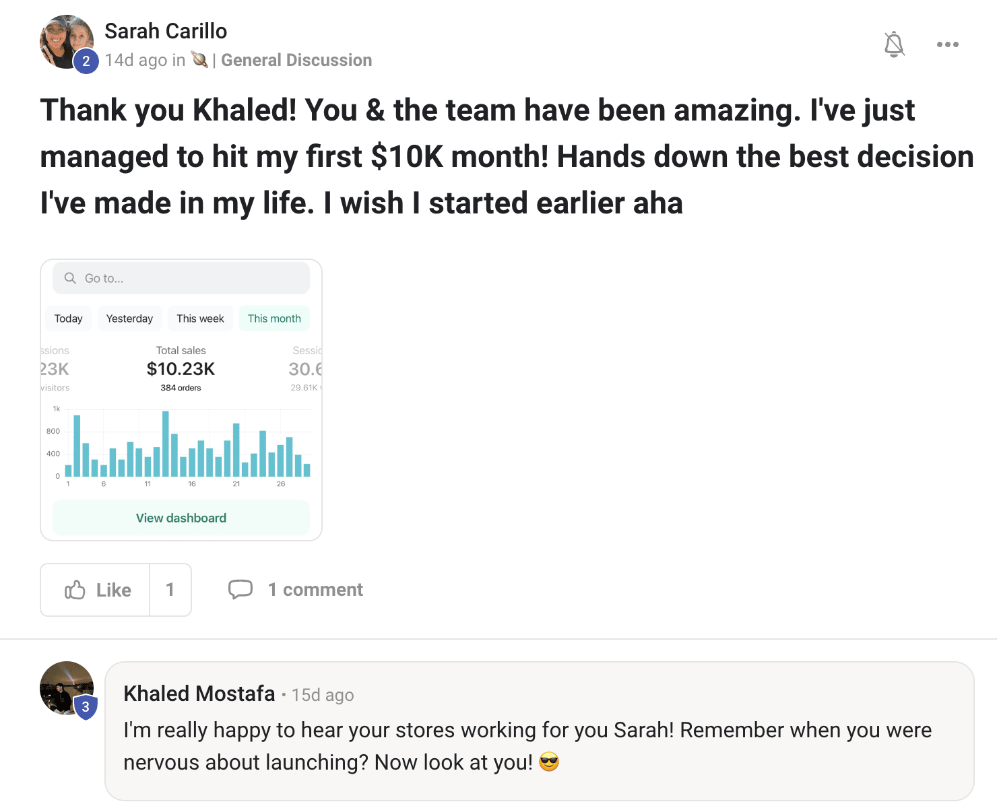Click the Sarah Carillo author name
This screenshot has width=997, height=808.
pyautogui.click(x=166, y=31)
